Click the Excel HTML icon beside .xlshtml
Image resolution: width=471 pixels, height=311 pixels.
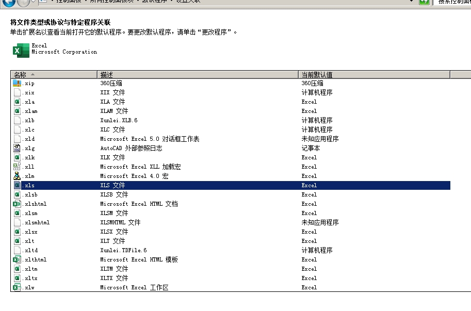(x=17, y=204)
